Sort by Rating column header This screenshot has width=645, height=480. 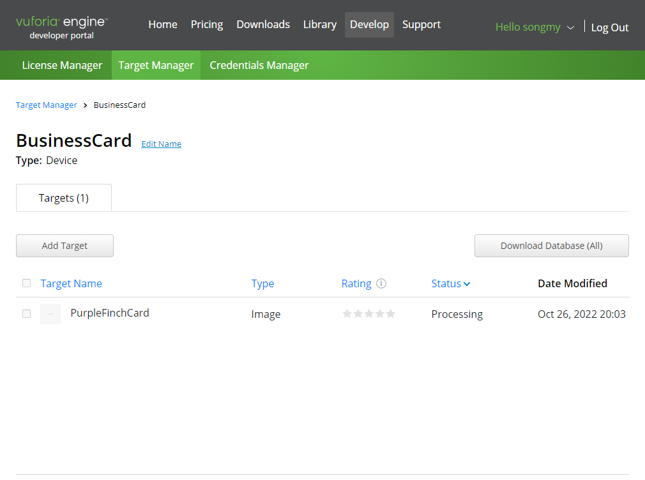[x=356, y=283]
